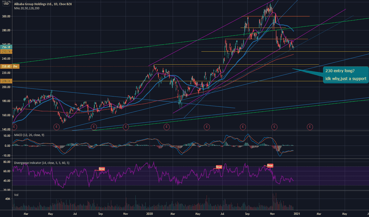Viewport: 369px width, 217px height.
Task: Click the 40M volume scale label
Action: click(x=8, y=199)
